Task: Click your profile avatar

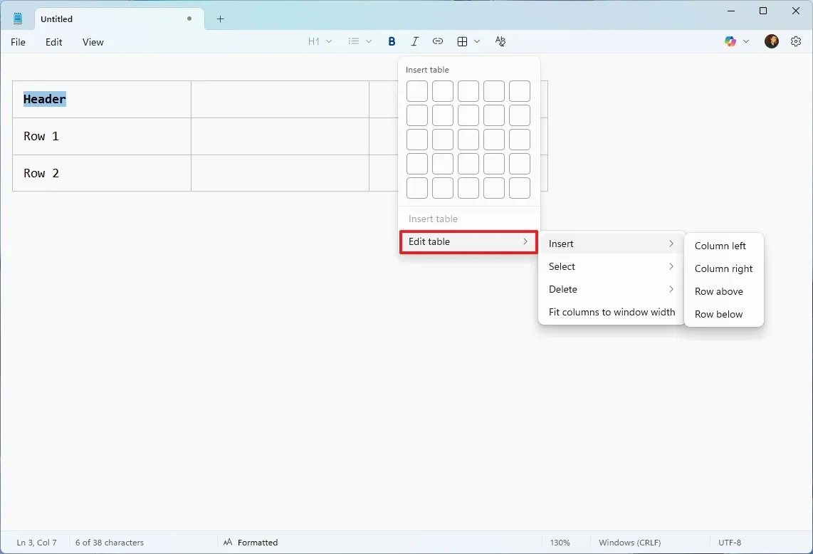Action: tap(772, 41)
